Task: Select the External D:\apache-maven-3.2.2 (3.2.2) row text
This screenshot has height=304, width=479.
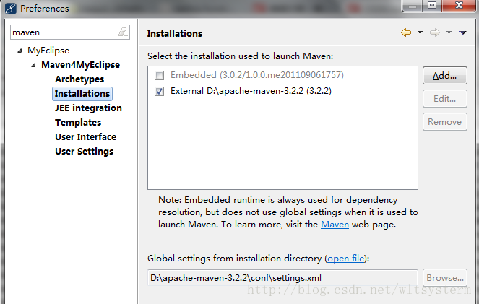Action: pos(251,91)
